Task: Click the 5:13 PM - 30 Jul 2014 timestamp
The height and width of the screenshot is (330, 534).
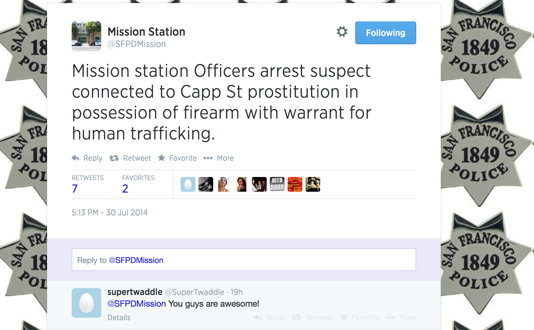Action: [110, 213]
